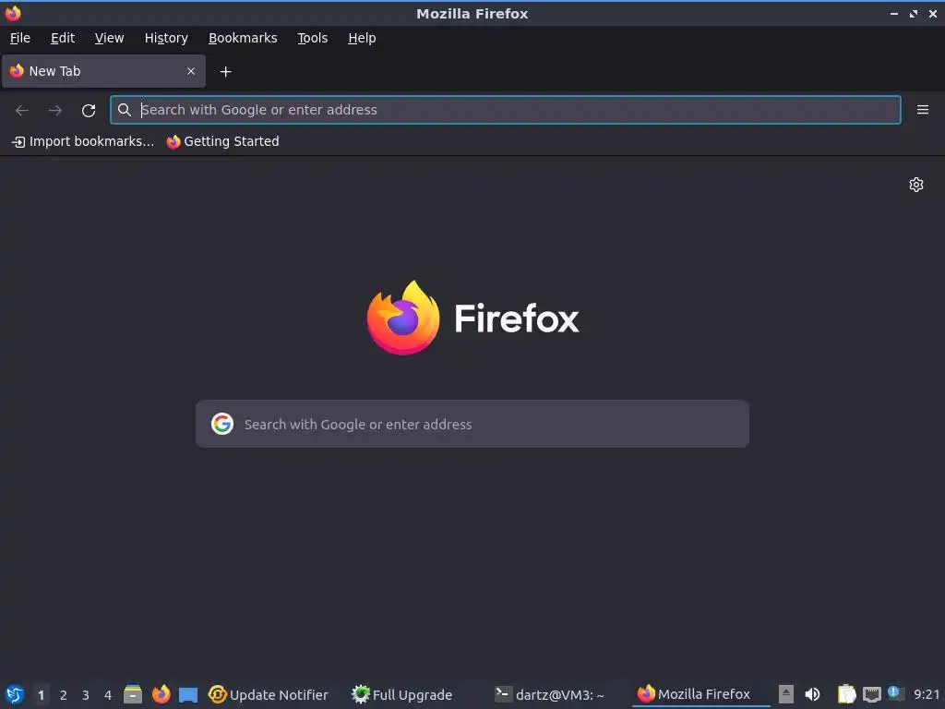The width and height of the screenshot is (945, 709).
Task: Switch to Full Upgrade taskbar window
Action: 402,694
